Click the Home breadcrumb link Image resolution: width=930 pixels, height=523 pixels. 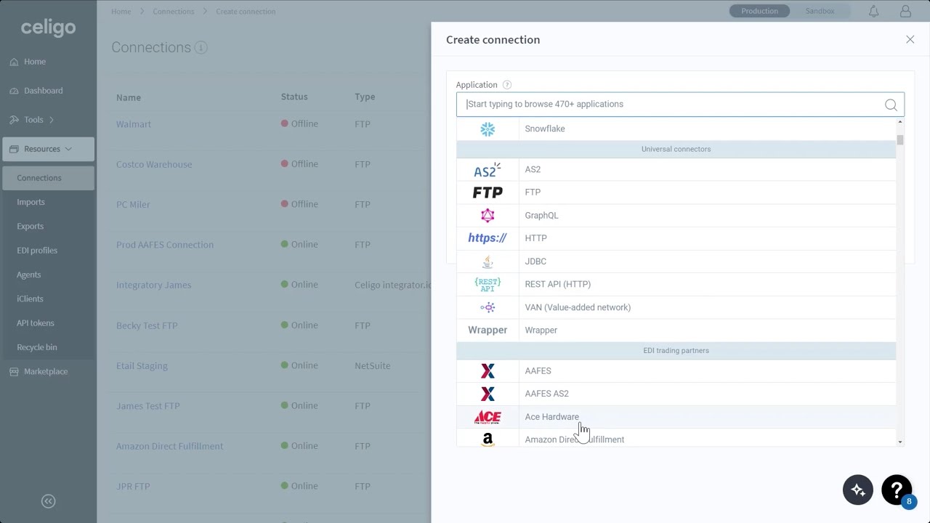pos(121,12)
